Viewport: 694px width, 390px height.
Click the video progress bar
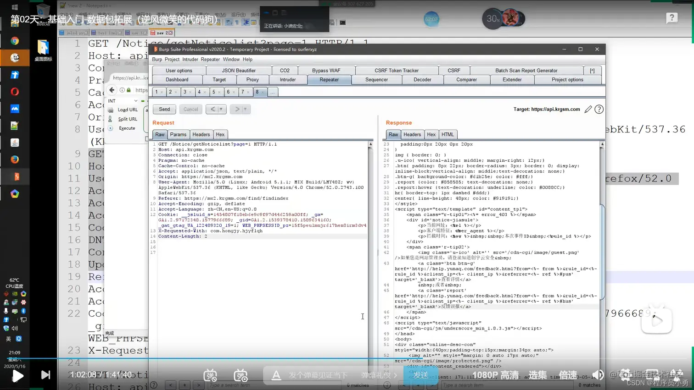click(347, 358)
